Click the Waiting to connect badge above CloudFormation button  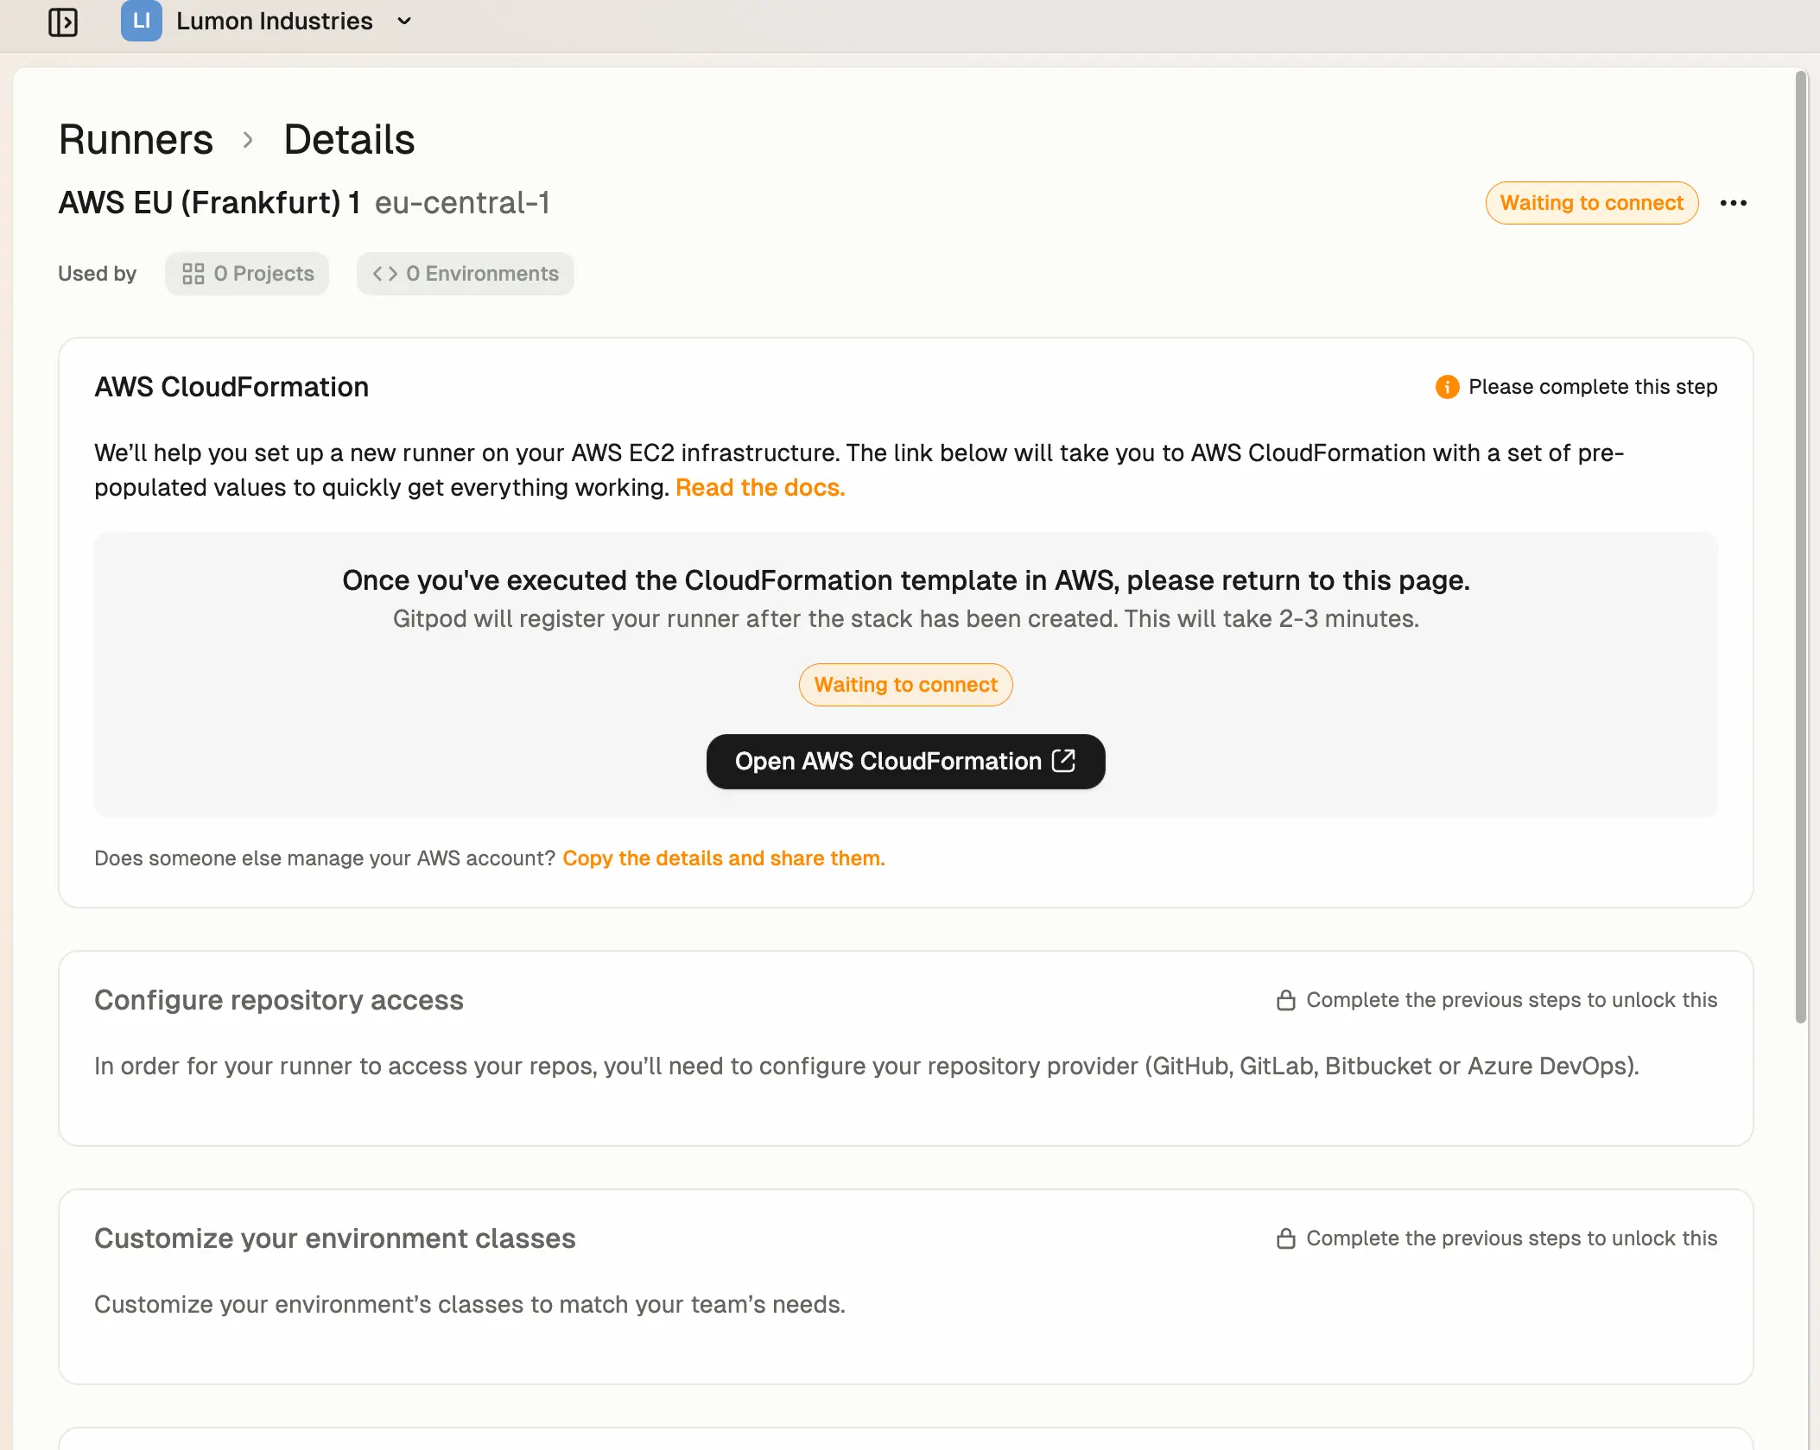click(x=905, y=685)
